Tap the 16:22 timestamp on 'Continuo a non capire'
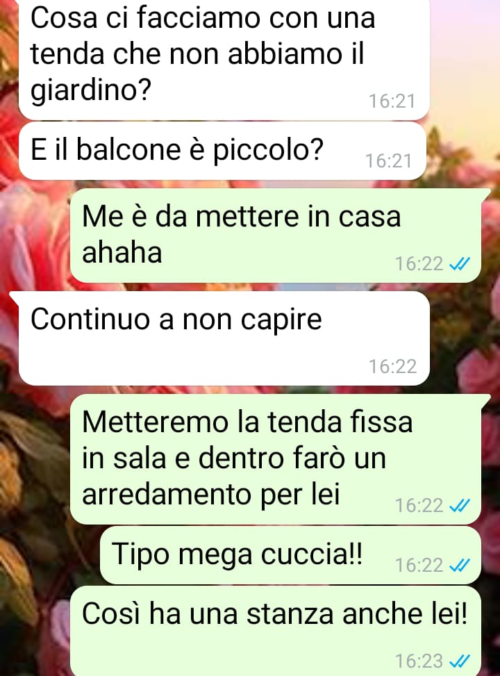This screenshot has width=500, height=676. (x=392, y=366)
